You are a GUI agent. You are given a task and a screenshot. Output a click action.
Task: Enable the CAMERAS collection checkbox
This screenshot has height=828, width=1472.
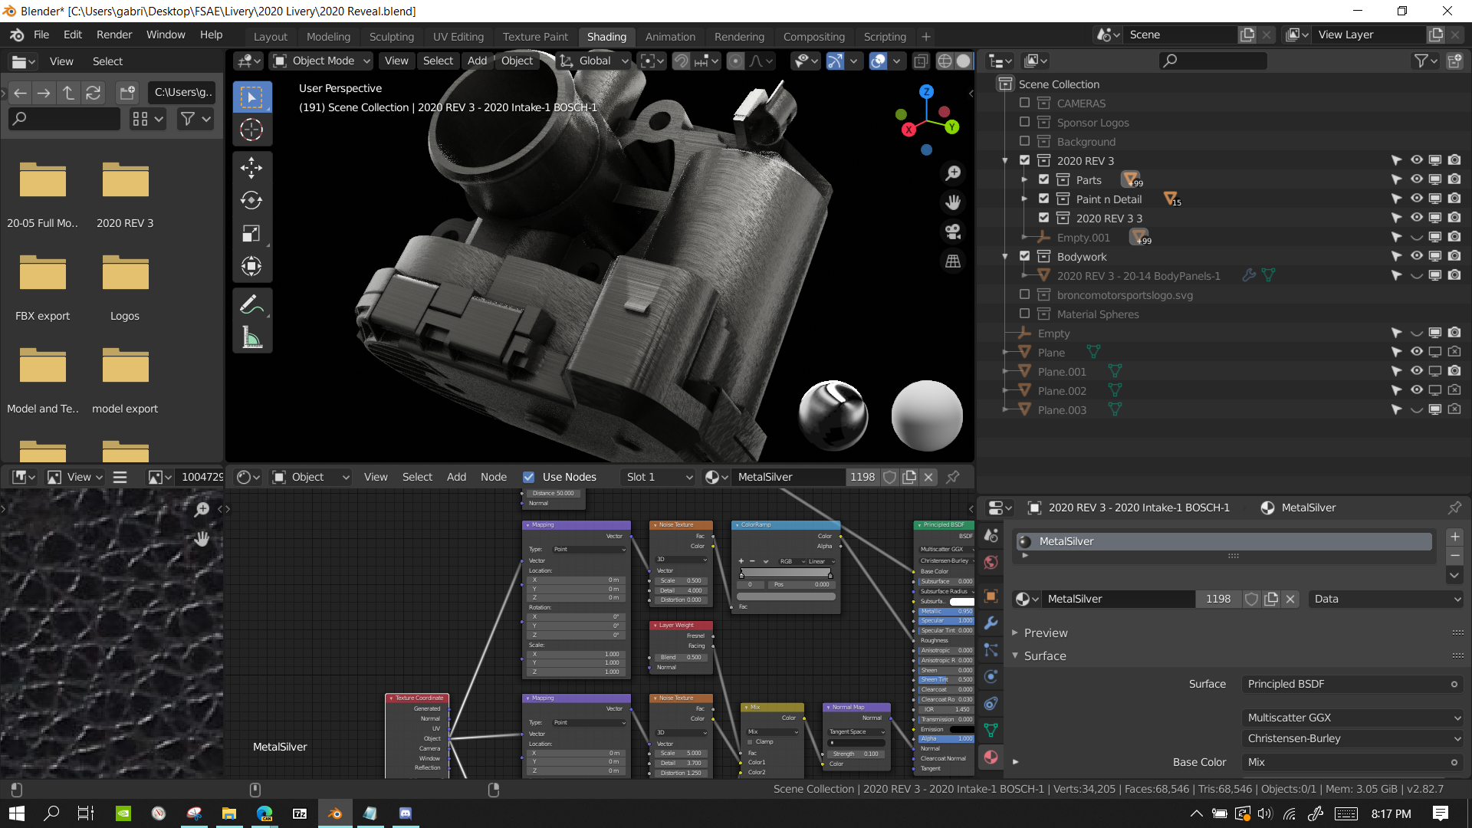click(1024, 103)
